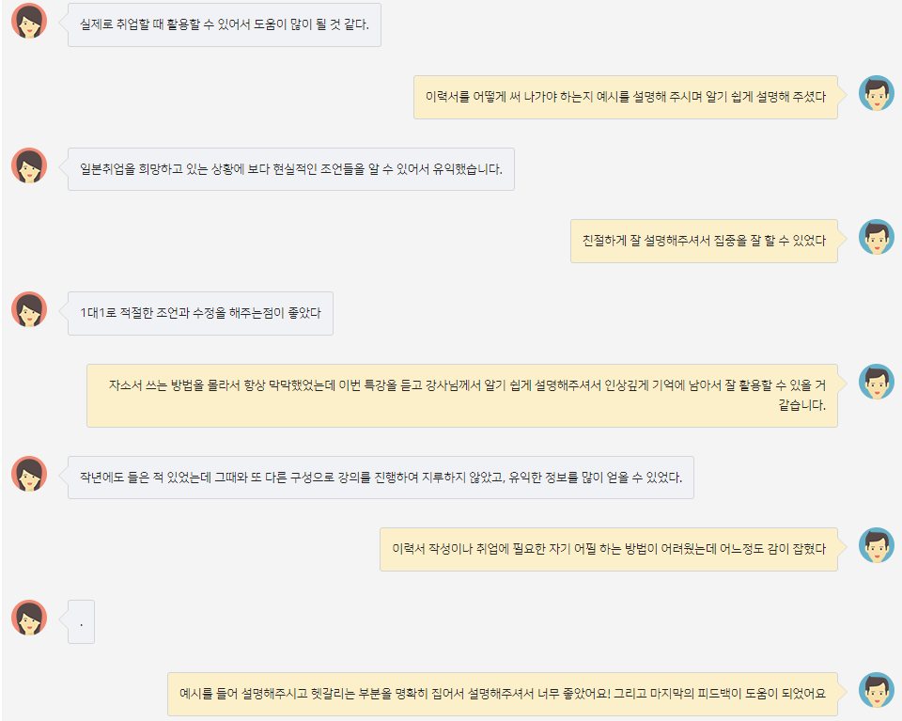Select the yellow '자소서 쓰는 방법을 몰라서' bubble
The image size is (902, 721).
point(462,396)
